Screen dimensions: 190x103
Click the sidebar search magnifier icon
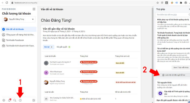pyautogui.click(x=15, y=100)
